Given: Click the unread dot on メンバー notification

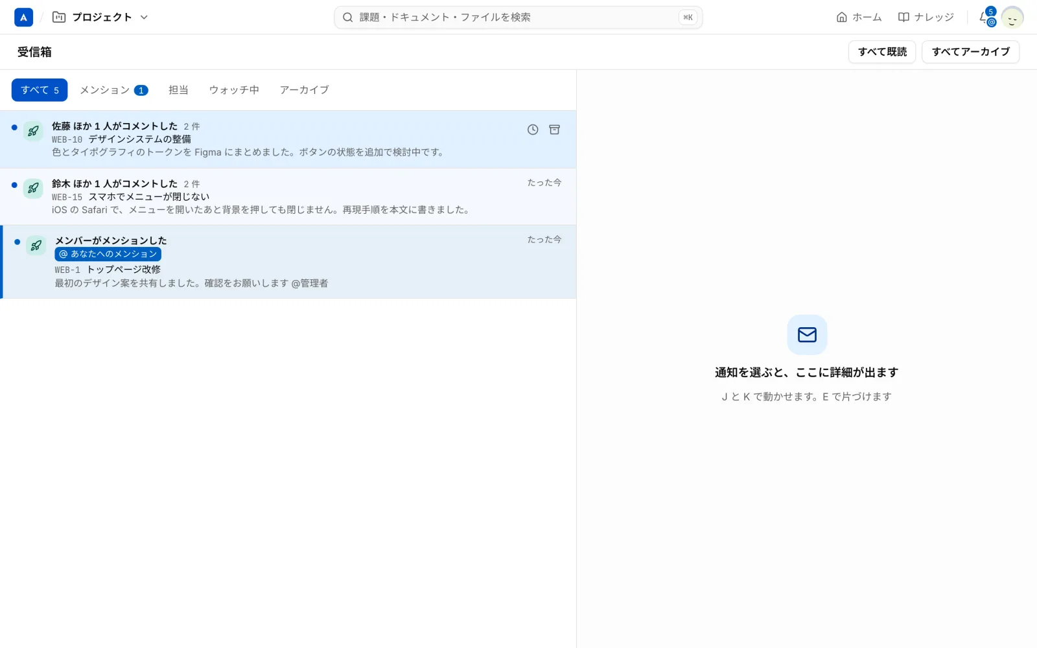Looking at the screenshot, I should click(17, 242).
